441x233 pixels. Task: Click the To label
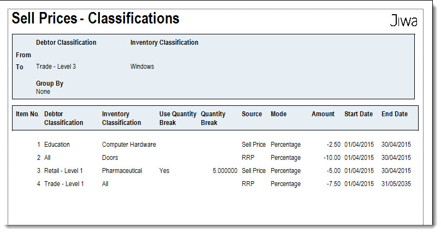(20, 67)
